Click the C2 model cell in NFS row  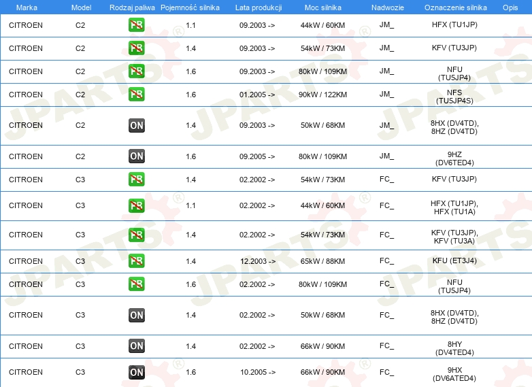coord(80,95)
